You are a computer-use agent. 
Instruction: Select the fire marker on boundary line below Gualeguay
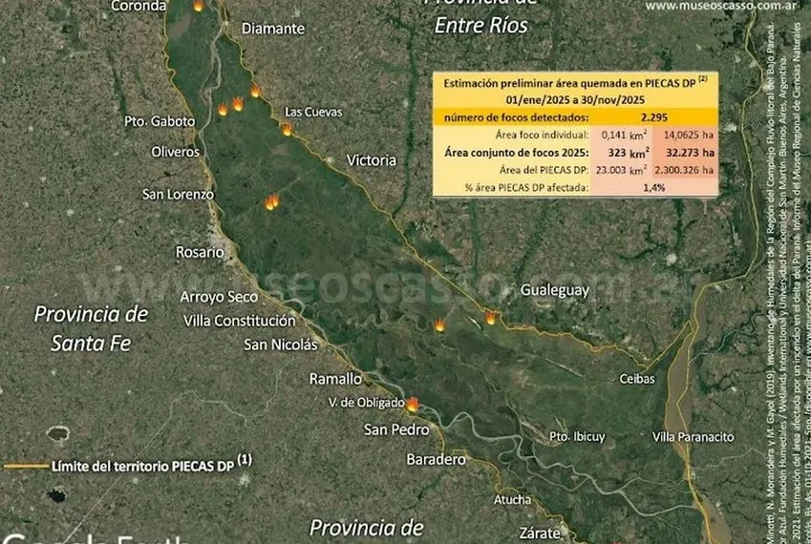tap(490, 318)
